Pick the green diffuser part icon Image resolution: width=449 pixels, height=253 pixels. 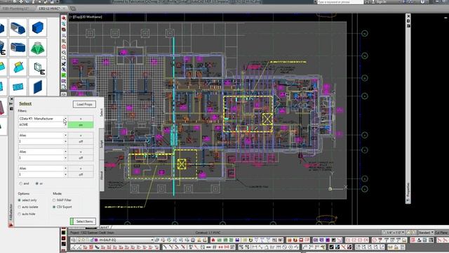pos(37,47)
